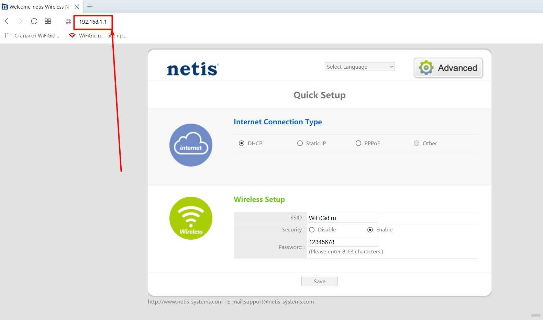Screen dimensions: 543x320
Task: Open the tab overview grid icon
Action: 48,21
